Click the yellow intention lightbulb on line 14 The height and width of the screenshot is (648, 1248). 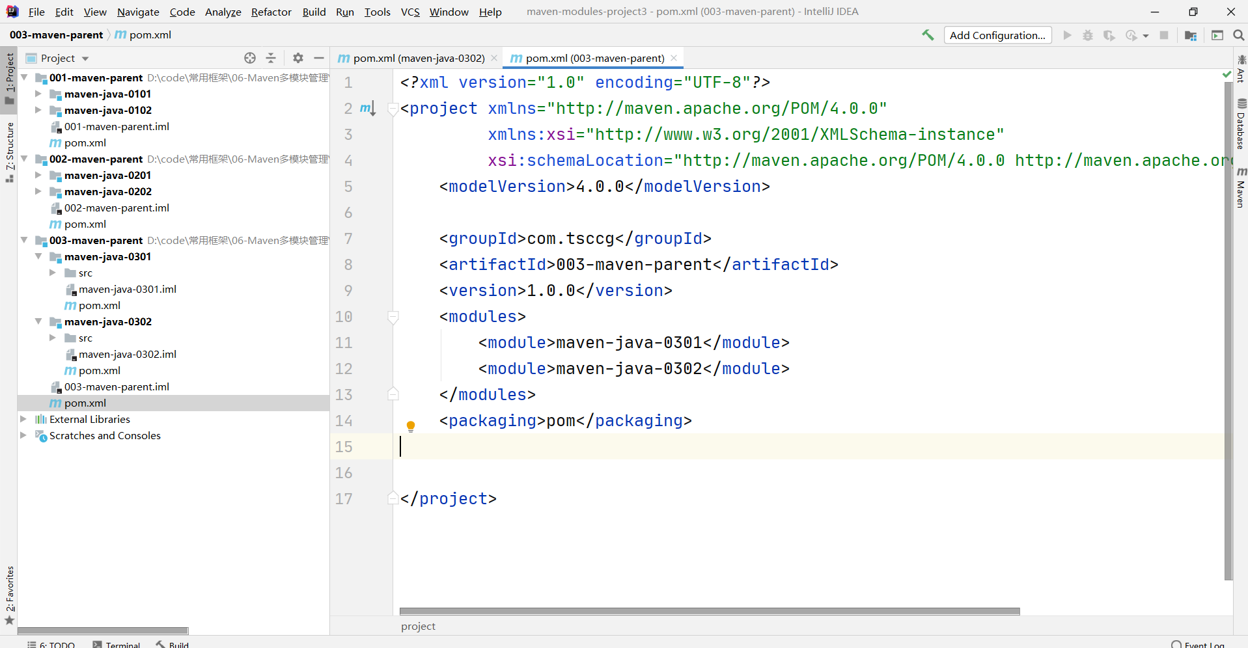click(x=411, y=427)
